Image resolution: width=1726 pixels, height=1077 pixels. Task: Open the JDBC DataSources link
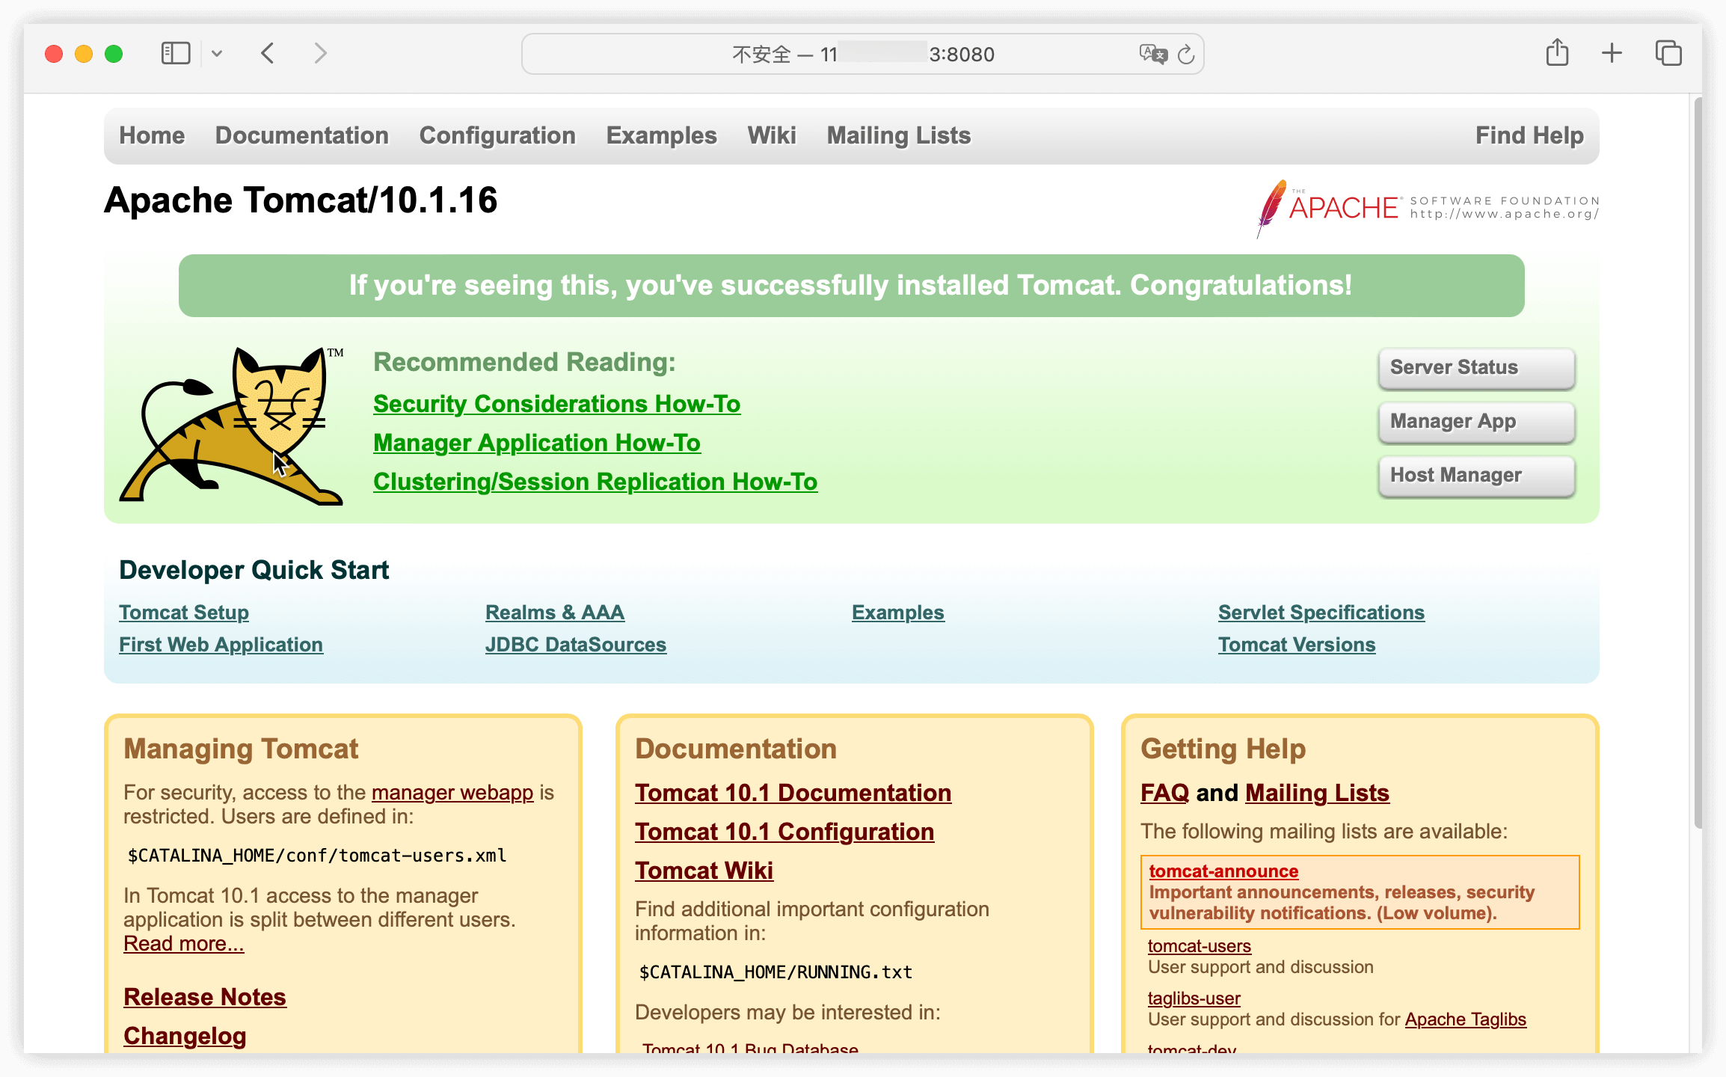pyautogui.click(x=576, y=645)
